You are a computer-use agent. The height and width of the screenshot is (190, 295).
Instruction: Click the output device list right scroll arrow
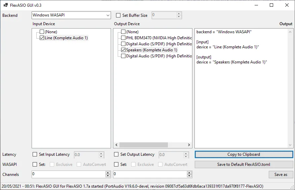pyautogui.click(x=189, y=145)
